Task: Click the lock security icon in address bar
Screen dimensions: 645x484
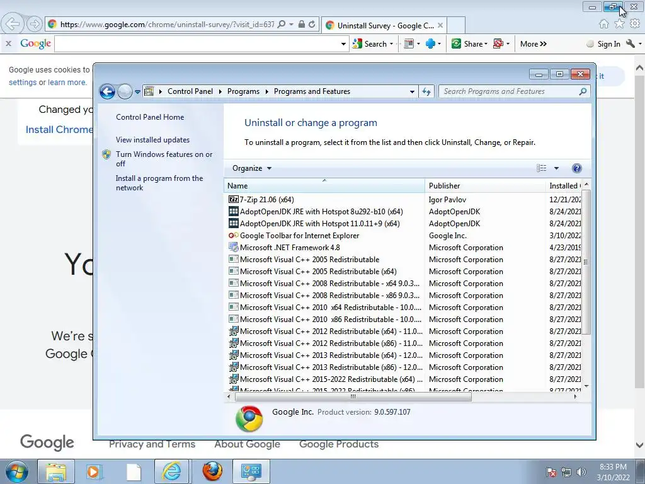Action: pos(302,25)
